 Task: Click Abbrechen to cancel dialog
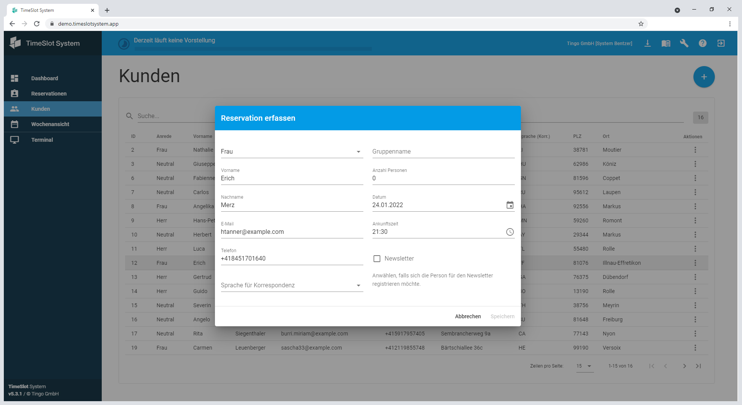(x=468, y=316)
